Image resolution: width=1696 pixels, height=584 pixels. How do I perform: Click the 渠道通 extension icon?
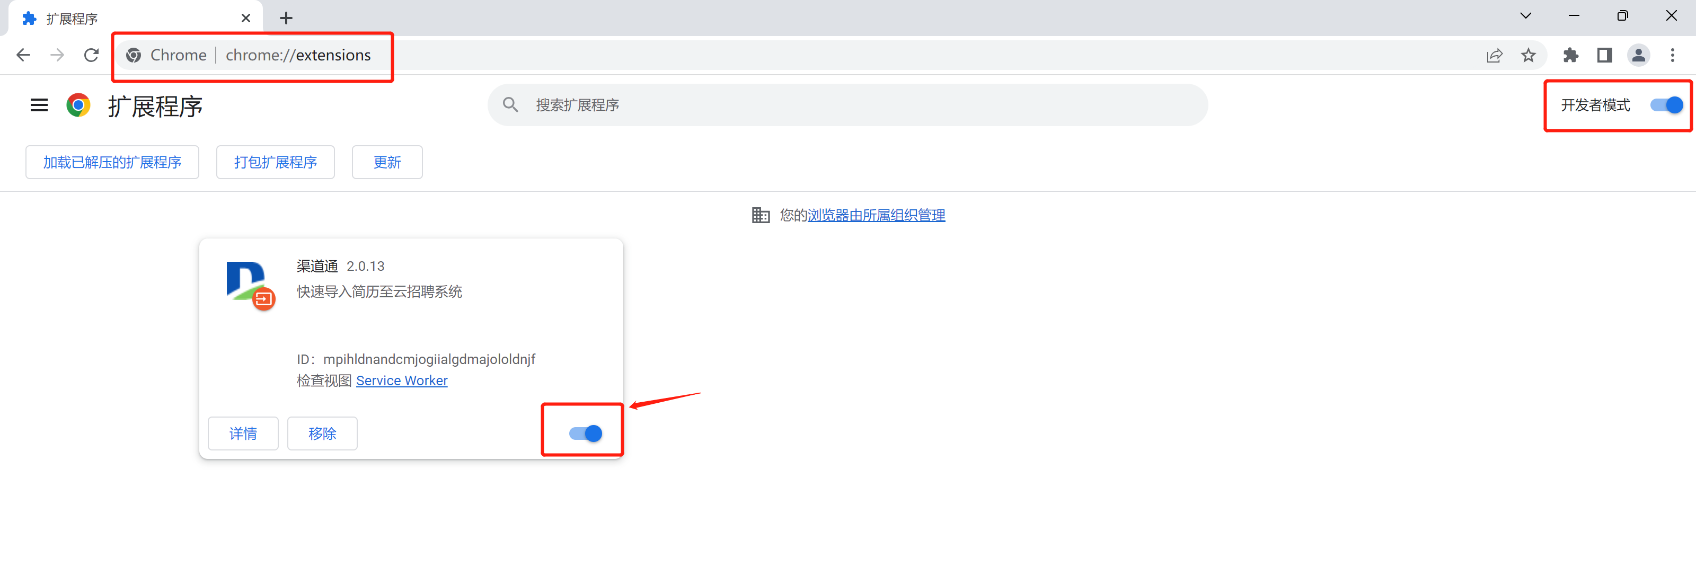point(250,285)
